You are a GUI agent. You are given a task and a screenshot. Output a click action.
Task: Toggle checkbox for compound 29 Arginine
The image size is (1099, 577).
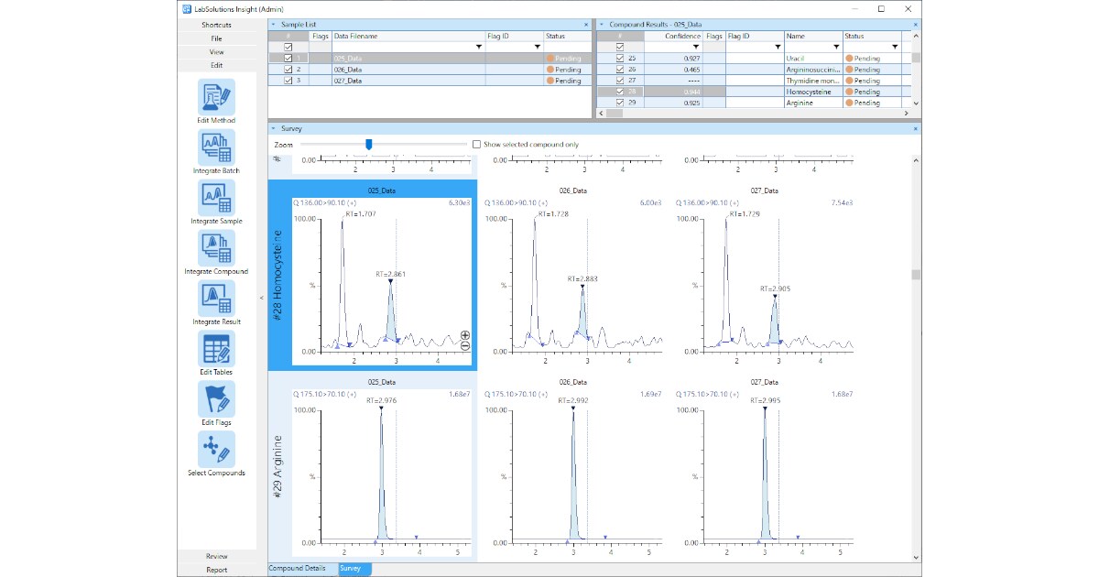tap(620, 103)
